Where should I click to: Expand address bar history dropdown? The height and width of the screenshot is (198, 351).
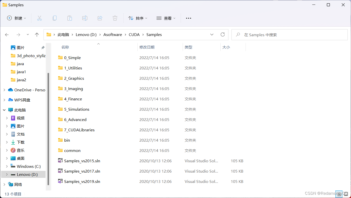coord(212,34)
